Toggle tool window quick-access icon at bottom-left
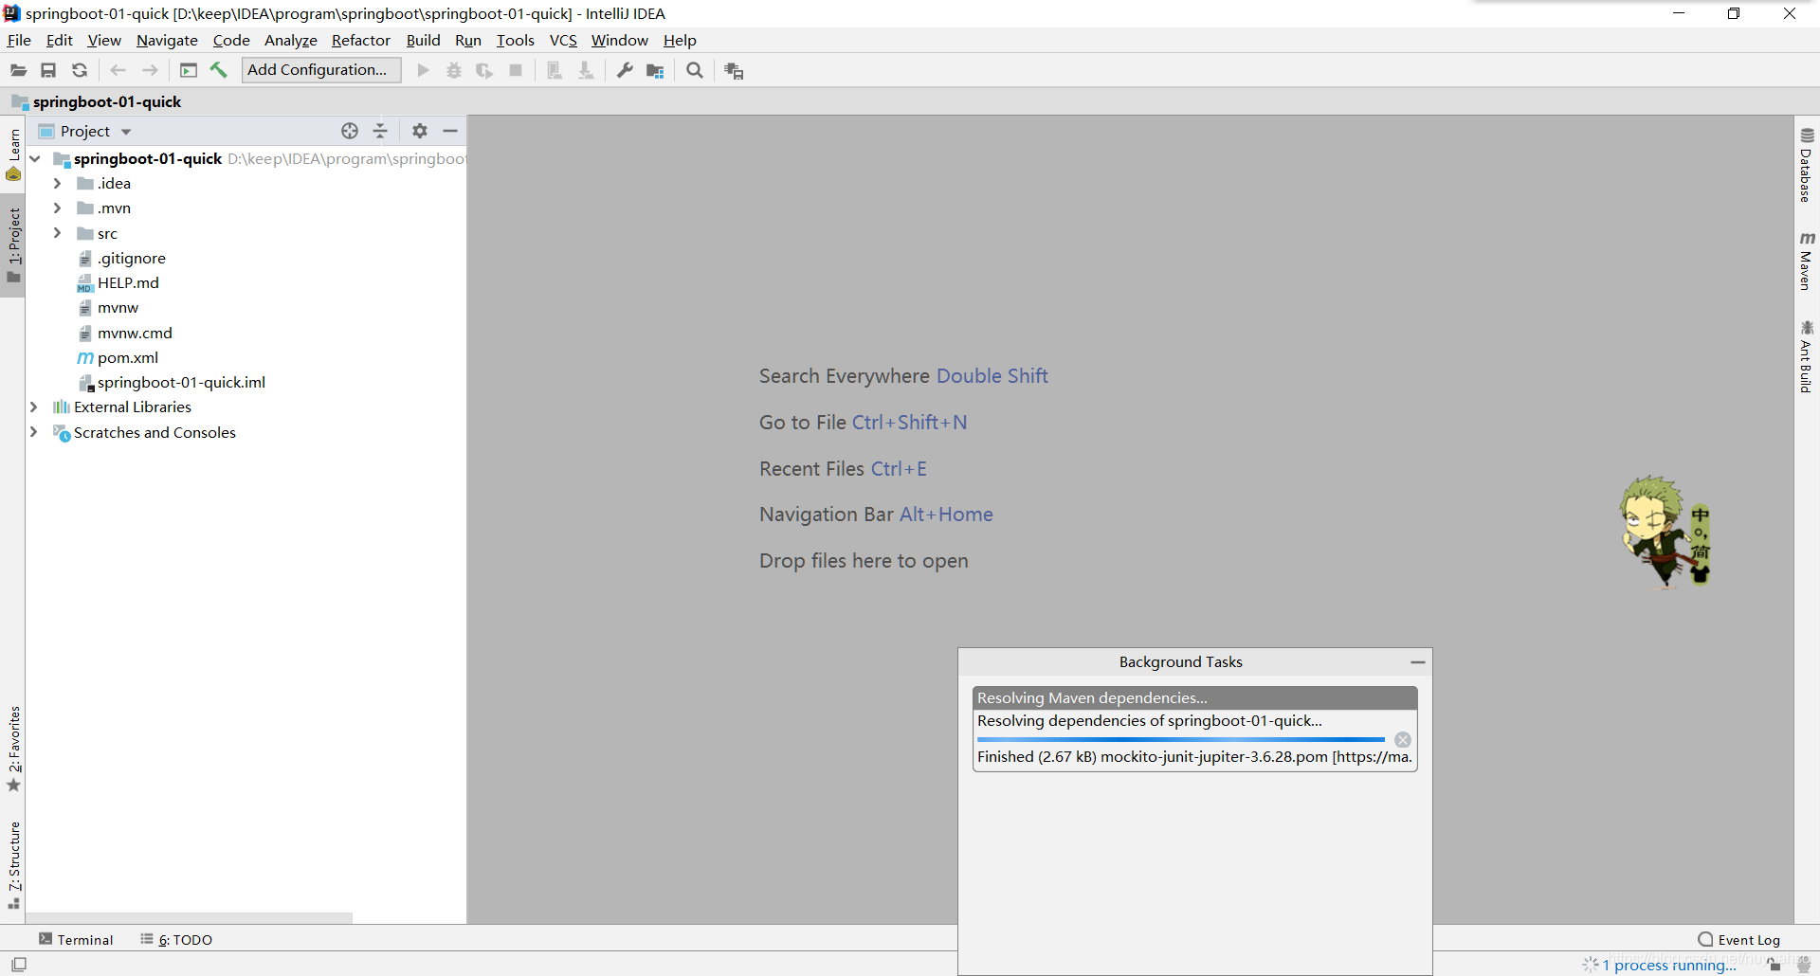1820x976 pixels. coord(19,964)
